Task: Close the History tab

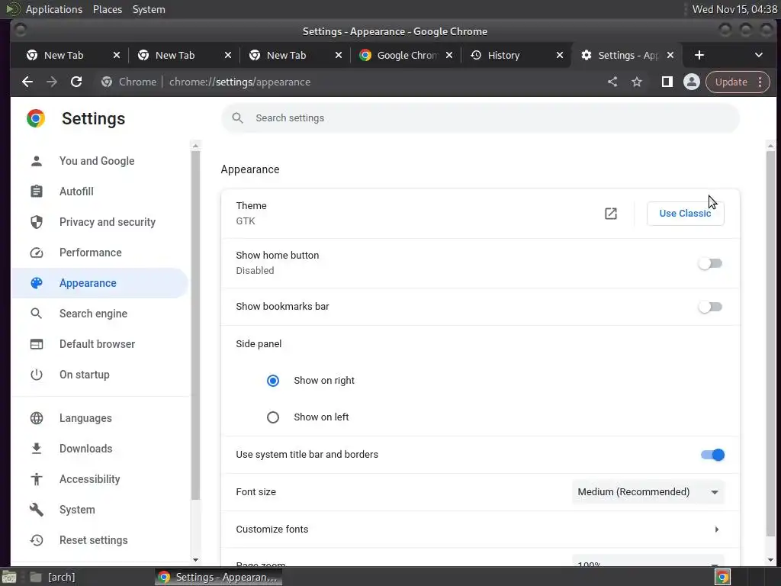Action: 559,55
